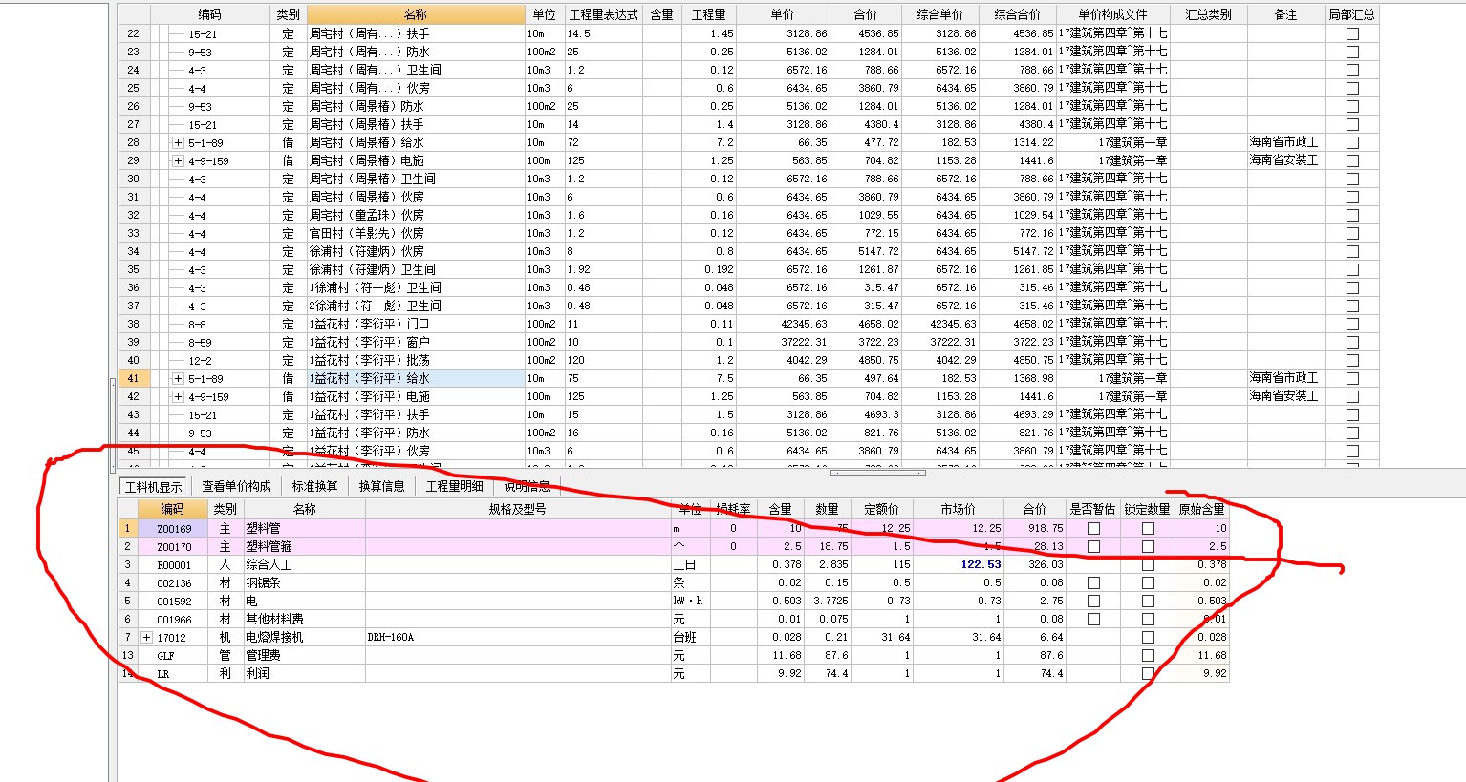Check 是否暂估 for 钢锯条

[x=1093, y=582]
